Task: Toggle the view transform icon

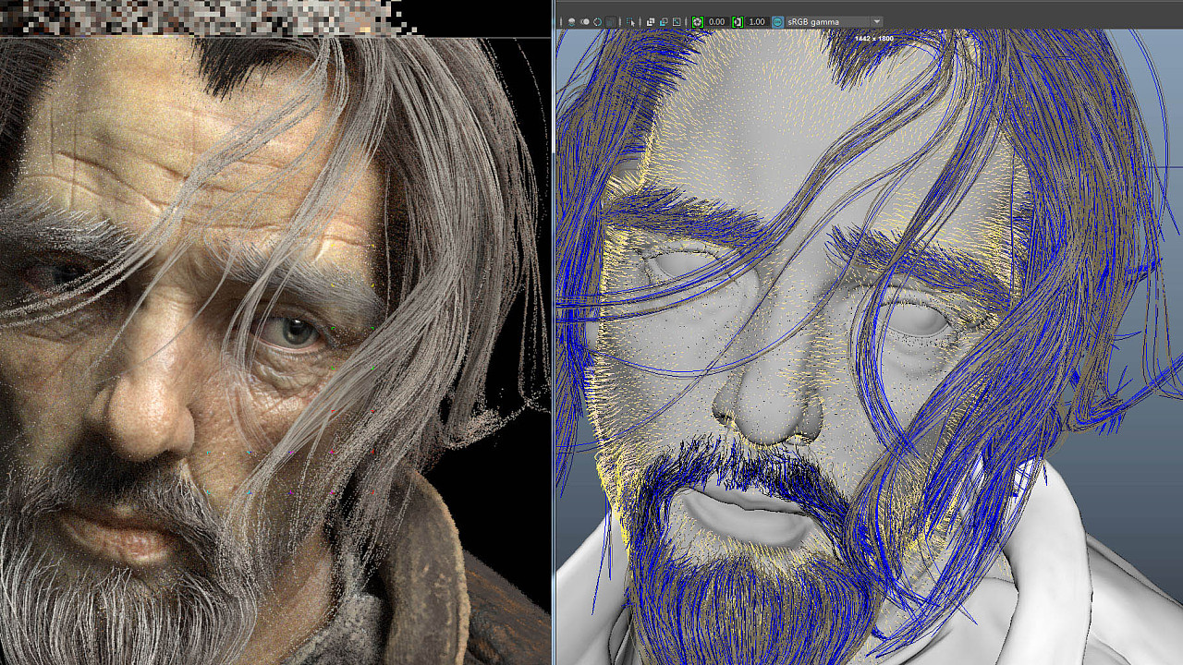Action: pyautogui.click(x=777, y=21)
